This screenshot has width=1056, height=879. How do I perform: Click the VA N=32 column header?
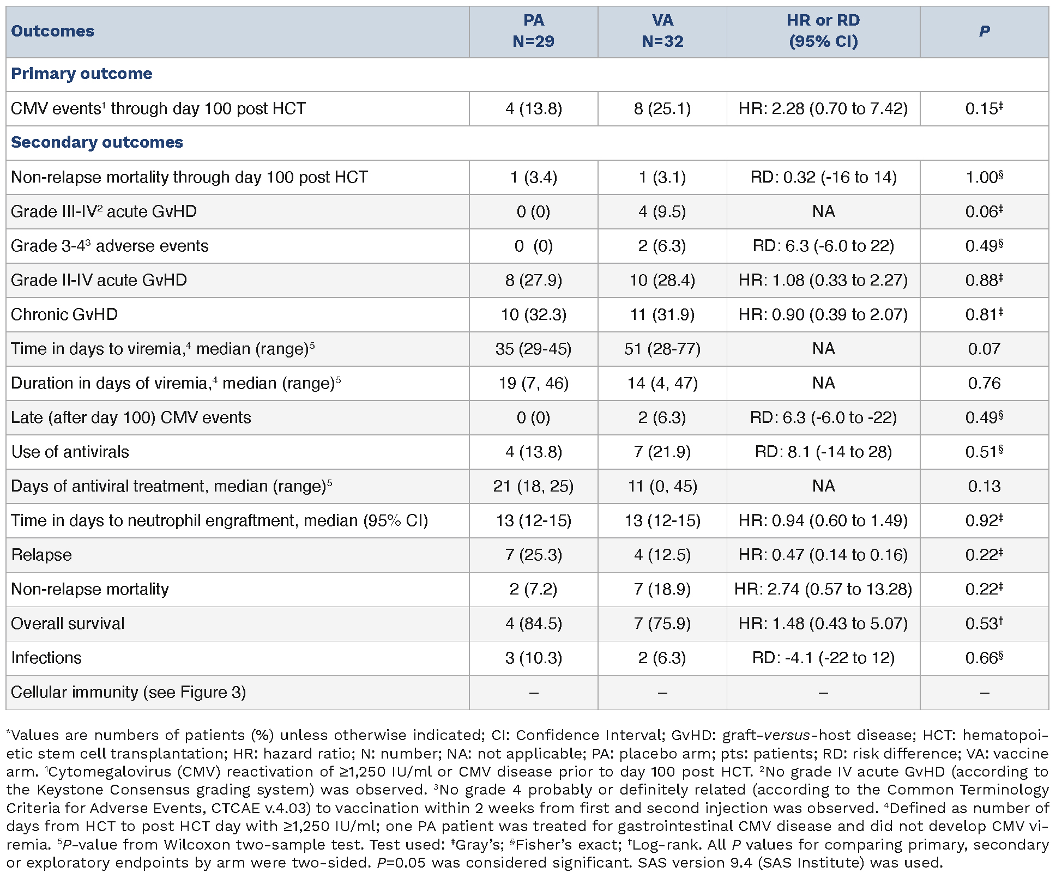[x=662, y=31]
